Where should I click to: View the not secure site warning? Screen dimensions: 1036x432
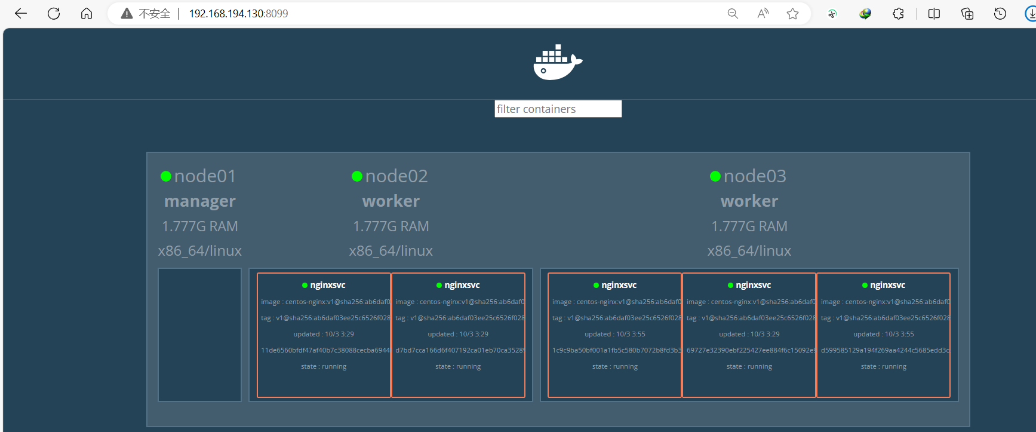146,14
